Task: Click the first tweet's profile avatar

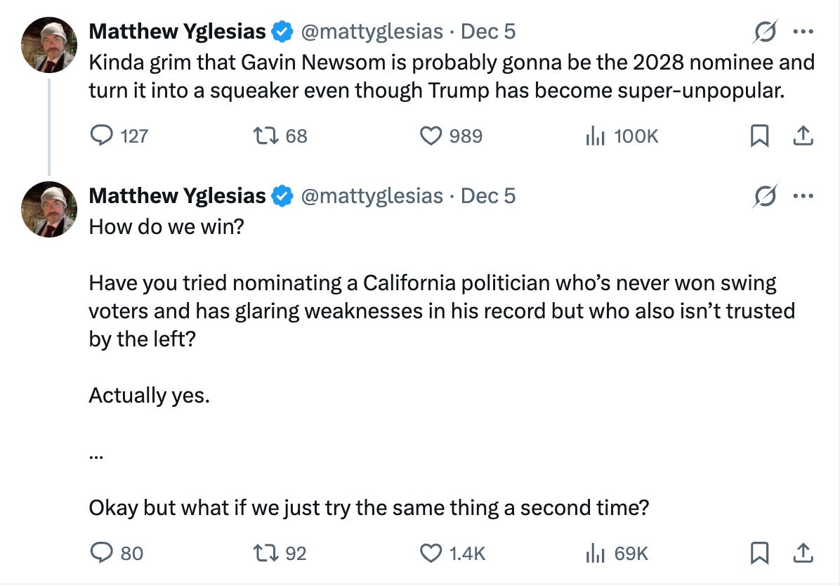Action: (x=48, y=44)
